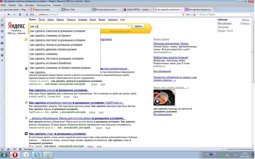Go forward with the browser forward arrow
This screenshot has height=159, width=255.
14,14
